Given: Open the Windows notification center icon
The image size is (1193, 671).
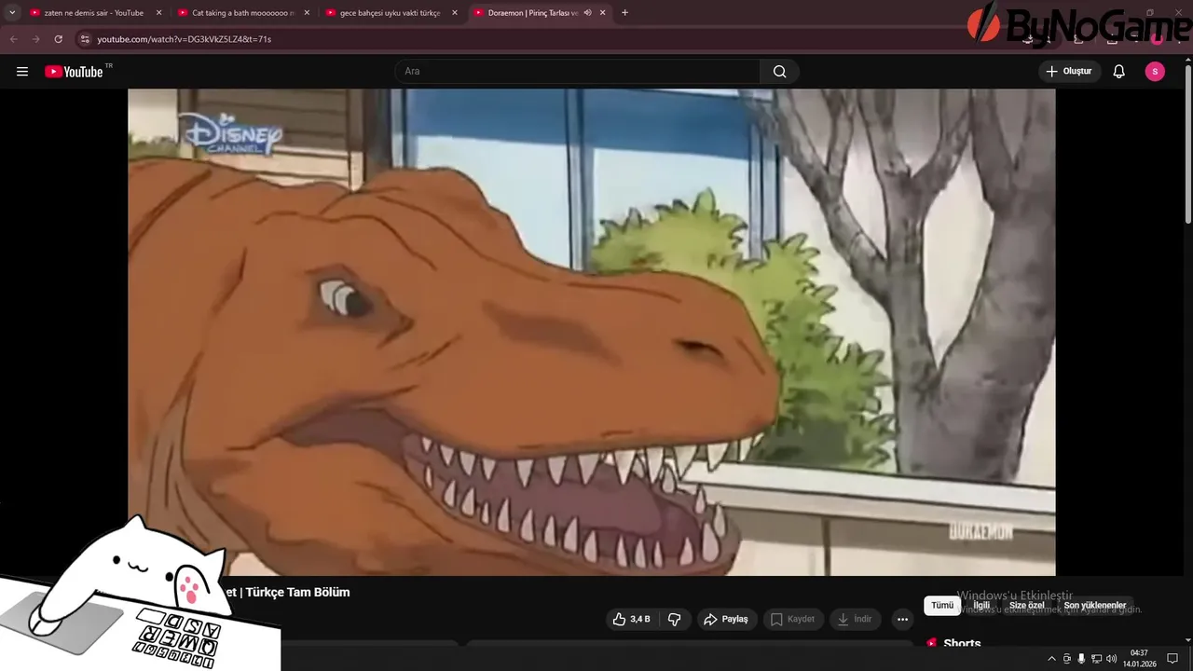Looking at the screenshot, I should 1172,659.
